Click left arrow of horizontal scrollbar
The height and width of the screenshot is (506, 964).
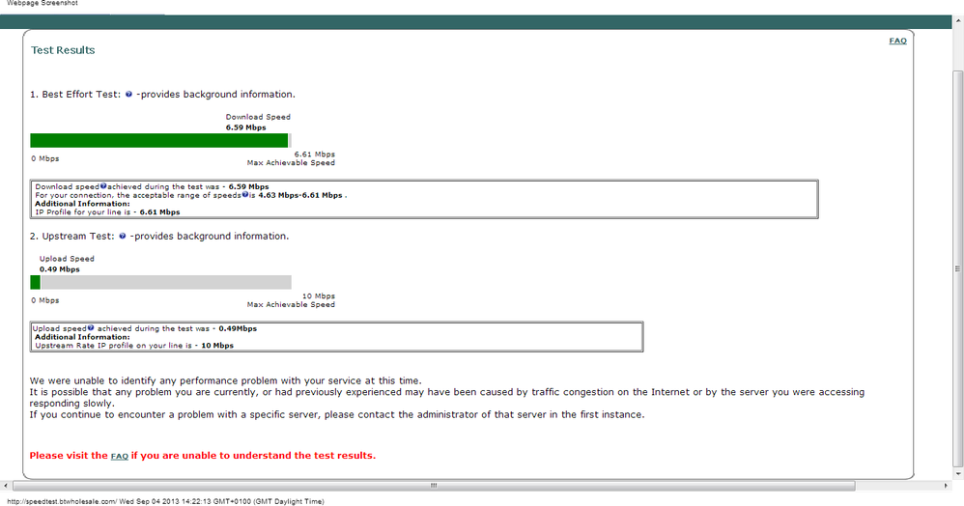6,486
